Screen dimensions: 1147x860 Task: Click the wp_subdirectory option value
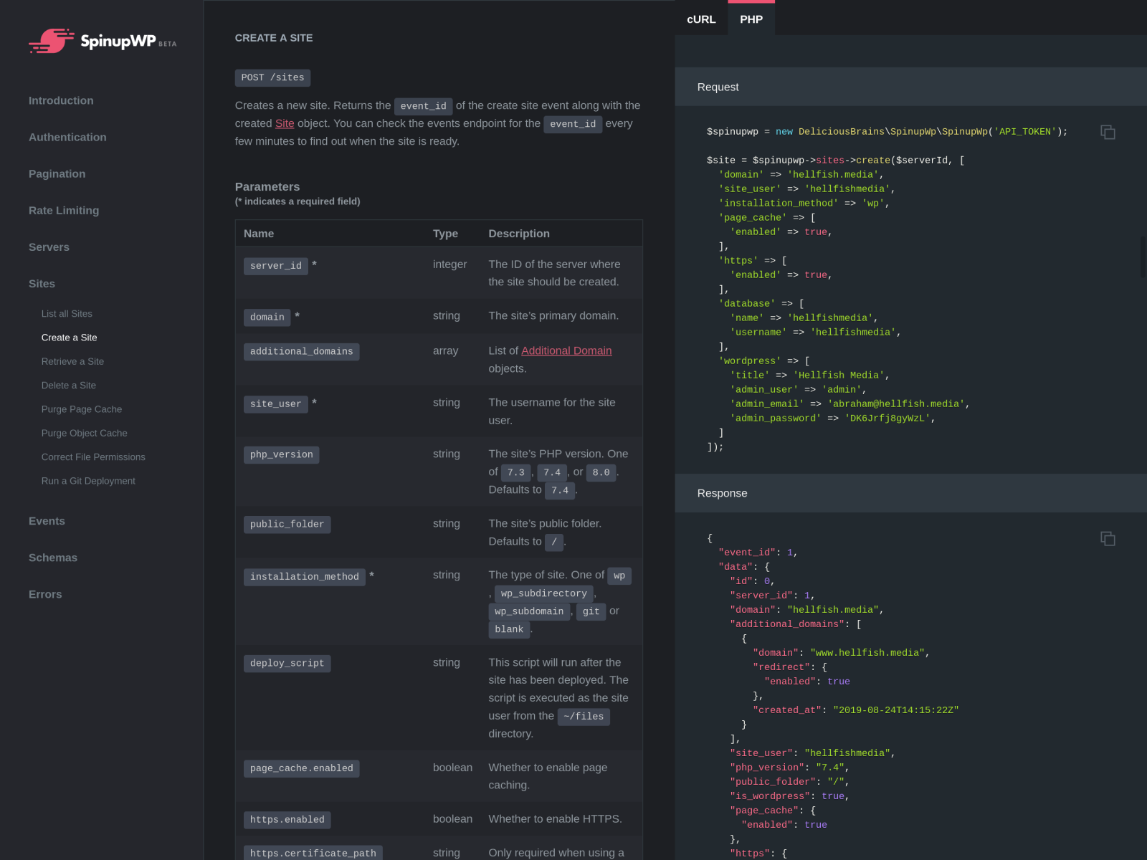click(544, 594)
